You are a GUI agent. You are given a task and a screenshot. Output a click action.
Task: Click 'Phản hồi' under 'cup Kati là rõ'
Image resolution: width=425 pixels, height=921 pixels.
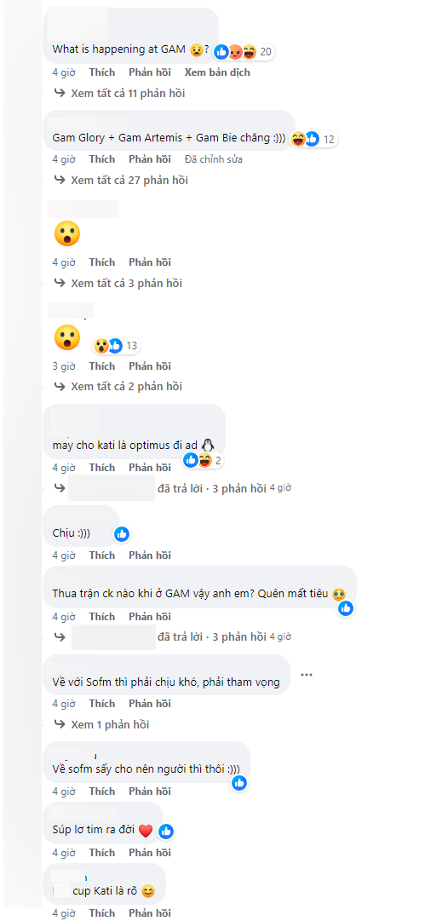pos(150,912)
